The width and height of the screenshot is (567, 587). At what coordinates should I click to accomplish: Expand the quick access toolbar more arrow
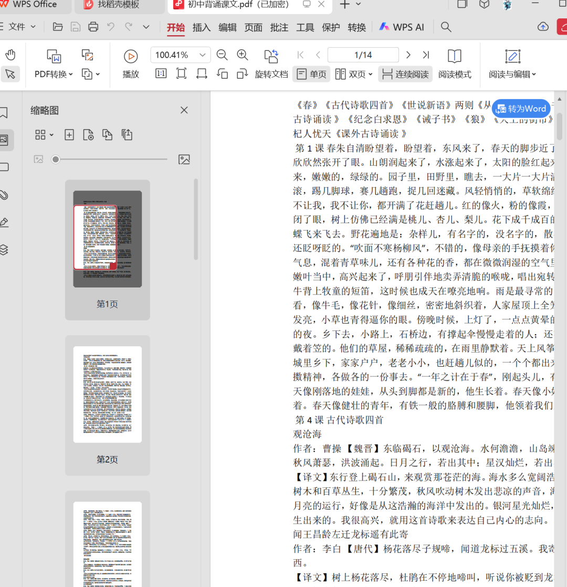(146, 27)
